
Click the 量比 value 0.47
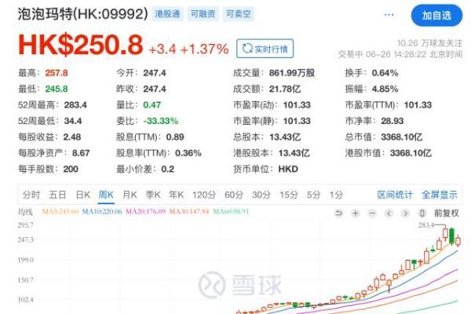[152, 105]
